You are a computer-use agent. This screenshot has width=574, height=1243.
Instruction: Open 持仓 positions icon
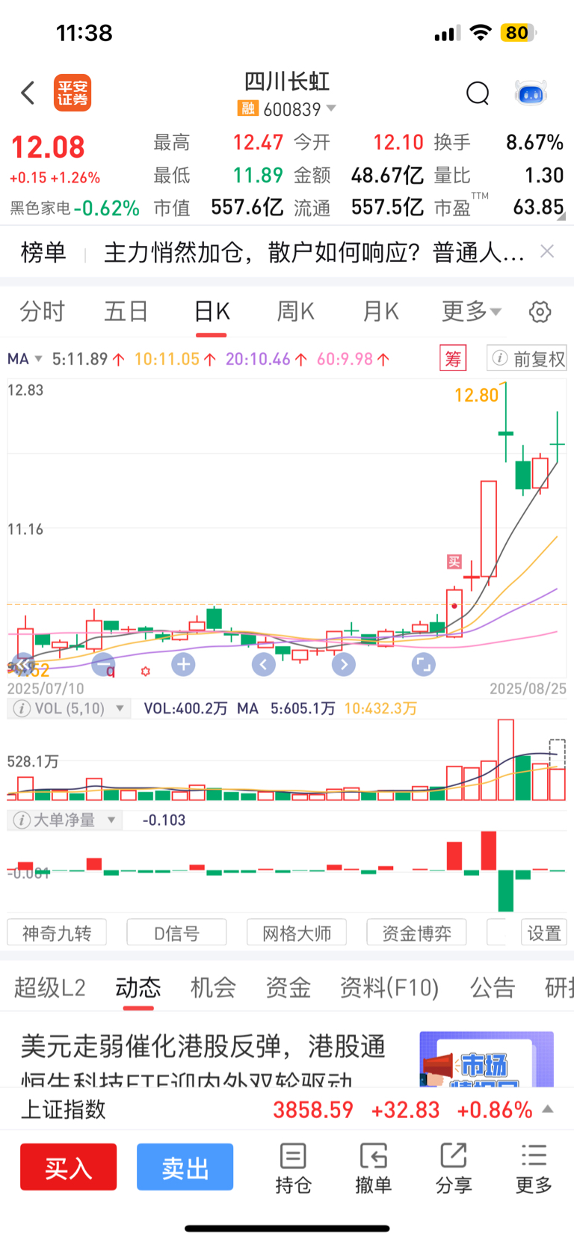(x=293, y=1168)
